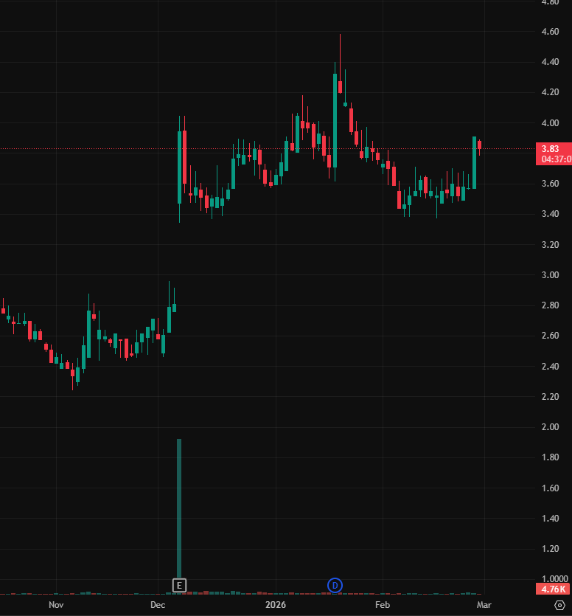The image size is (572, 616).
Task: Select the 3.00 price axis label
Action: click(x=550, y=275)
